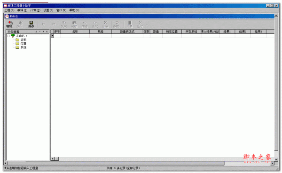Click status bar hint 请点击增加按钮输入工程量
The image size is (282, 173).
coord(21,168)
